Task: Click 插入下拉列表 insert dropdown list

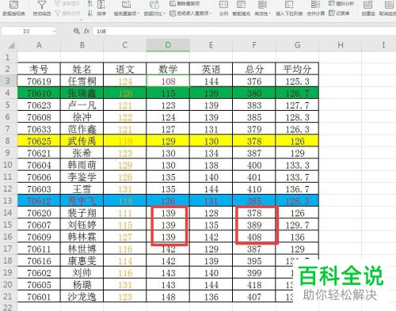Action: (x=289, y=8)
